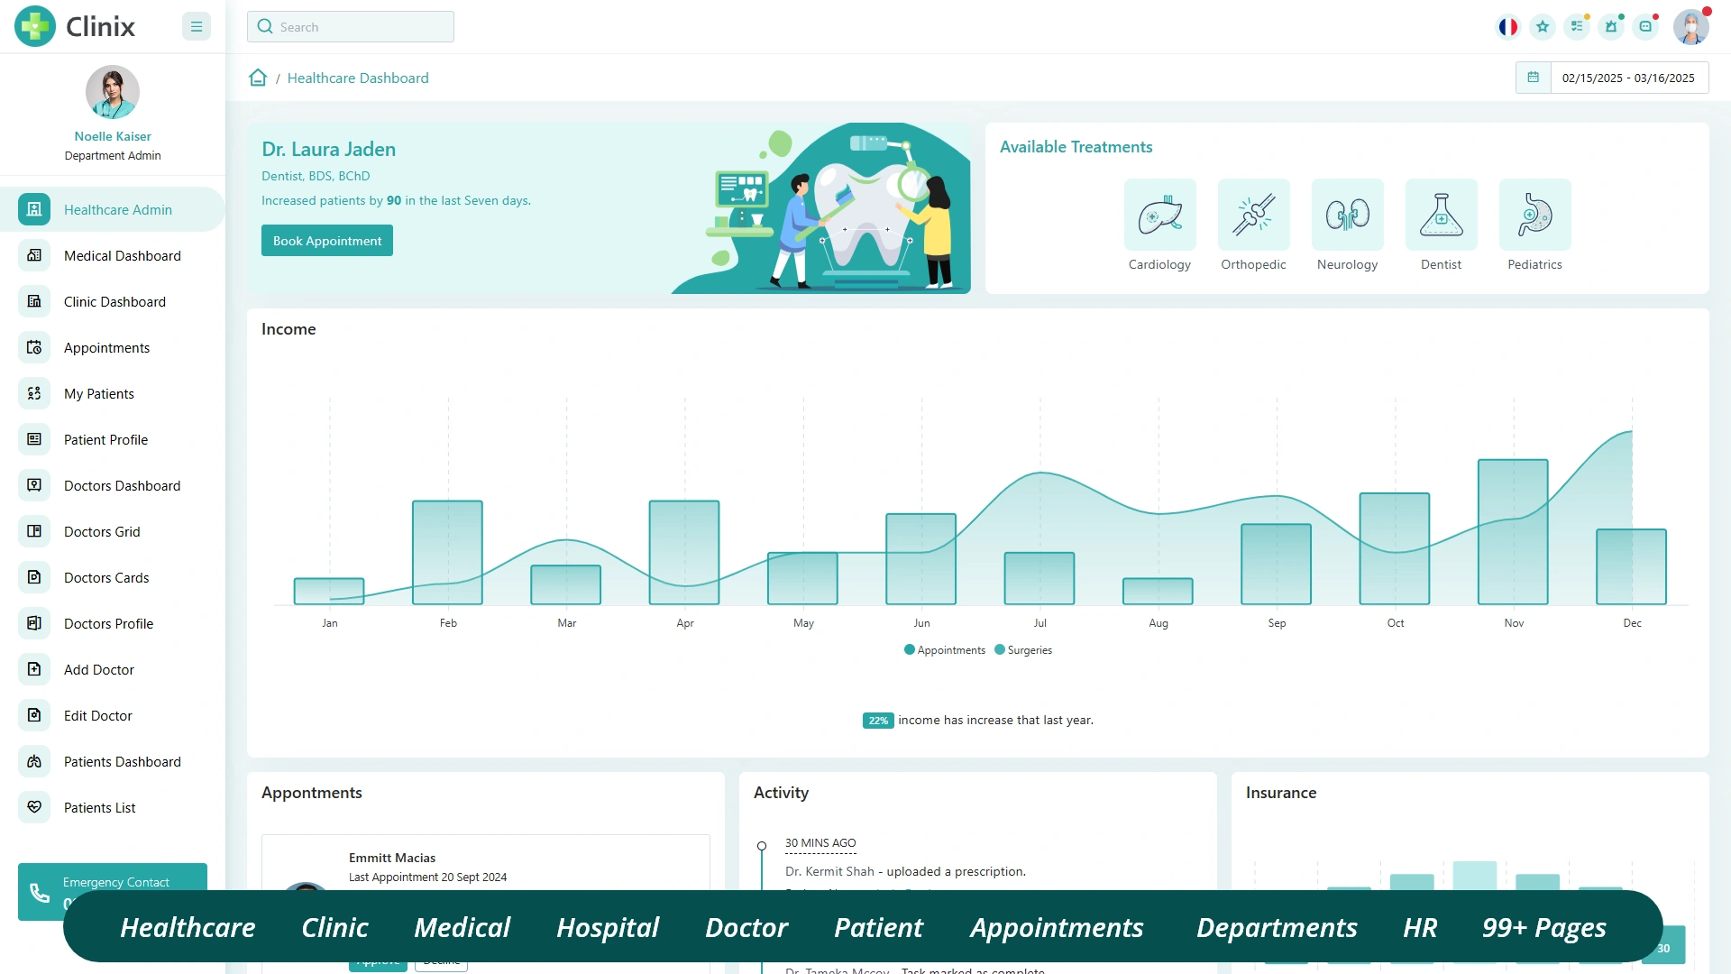Click Dr. Laura Jaden name heading
Image resolution: width=1731 pixels, height=974 pixels.
(328, 150)
